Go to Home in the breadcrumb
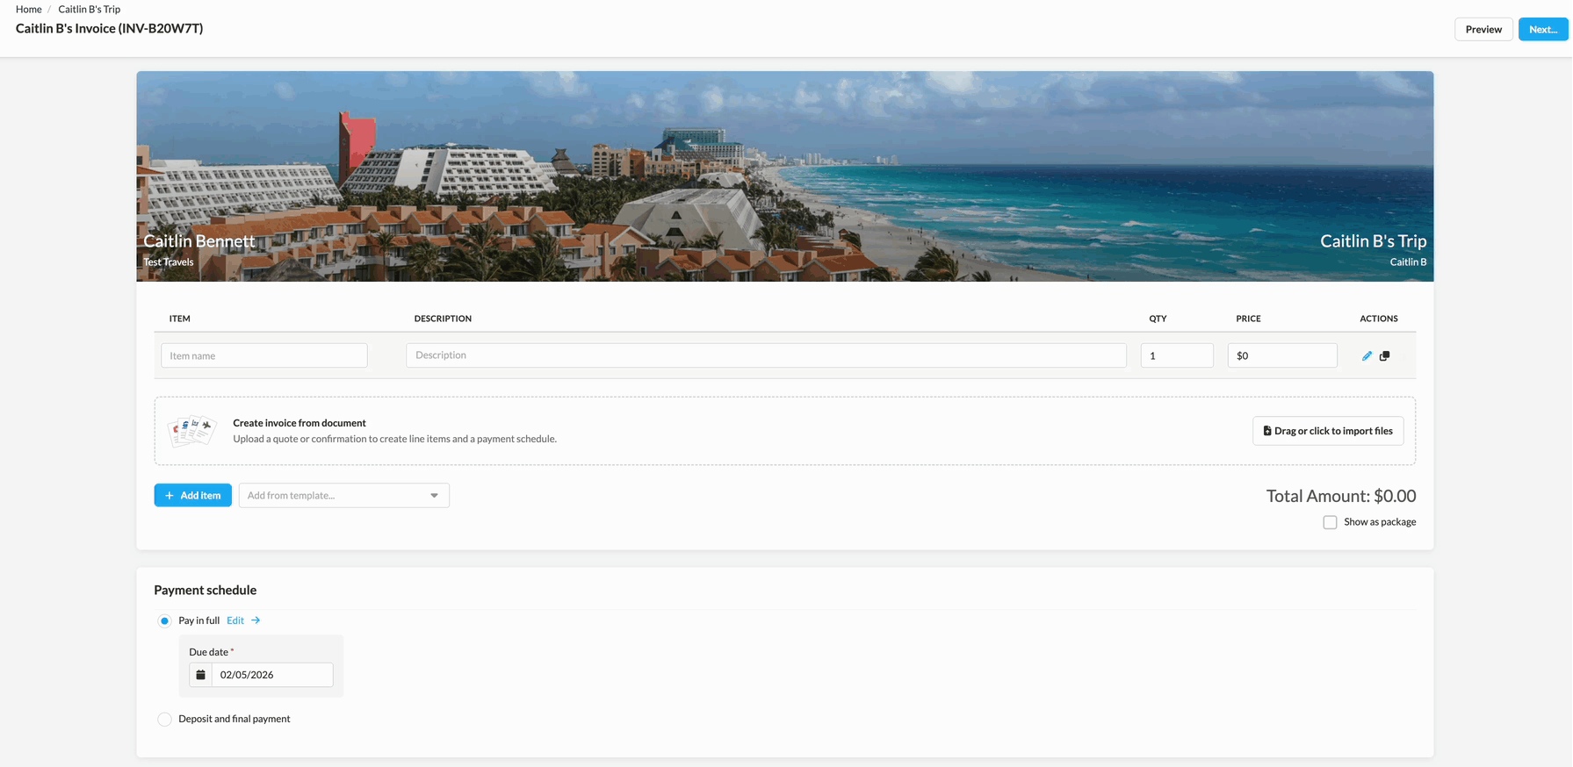This screenshot has width=1573, height=767. pos(28,9)
